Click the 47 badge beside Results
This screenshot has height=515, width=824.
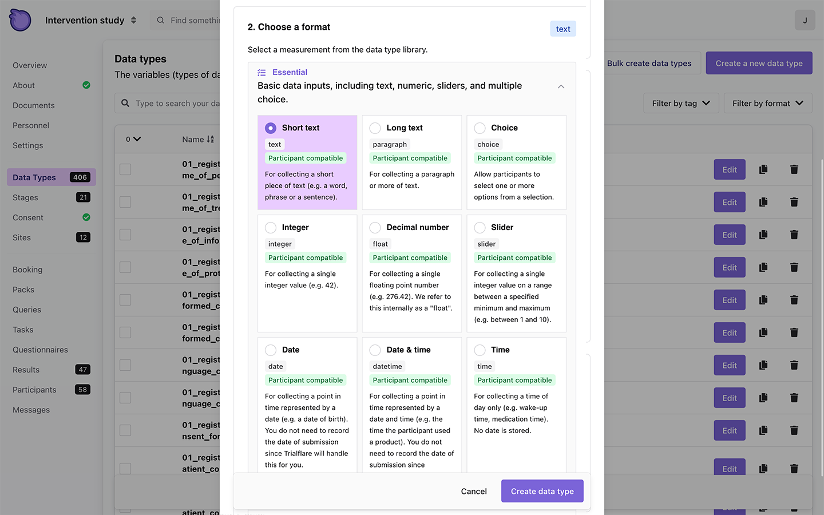coord(83,370)
